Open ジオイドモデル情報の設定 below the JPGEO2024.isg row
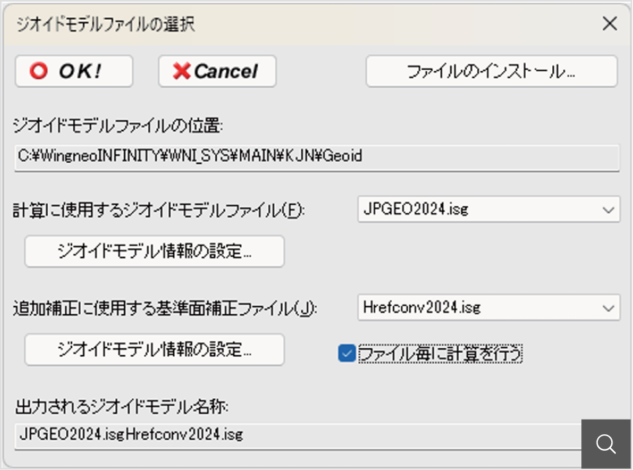 tap(154, 252)
